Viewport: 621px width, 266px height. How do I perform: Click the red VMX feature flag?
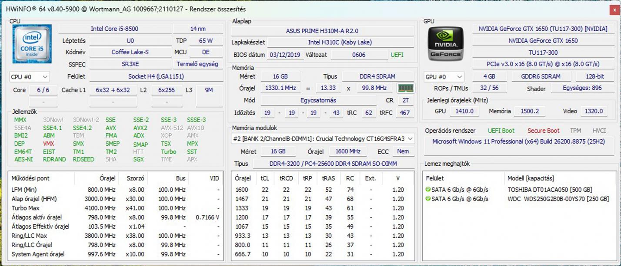[49, 144]
